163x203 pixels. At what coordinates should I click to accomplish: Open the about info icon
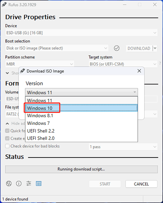click(19, 183)
